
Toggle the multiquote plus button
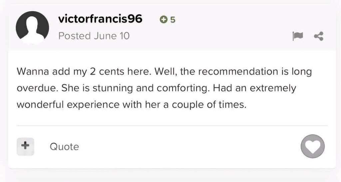25,146
